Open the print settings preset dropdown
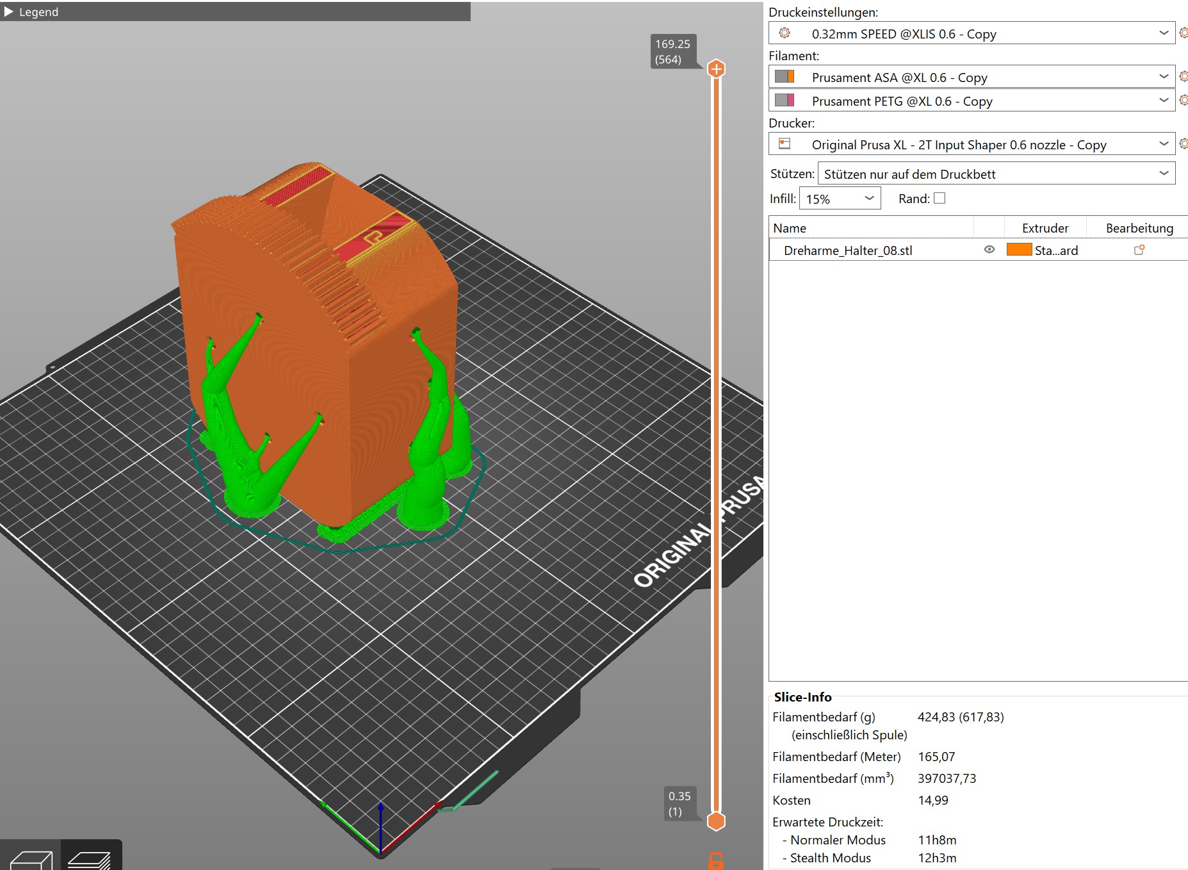 click(x=1164, y=33)
